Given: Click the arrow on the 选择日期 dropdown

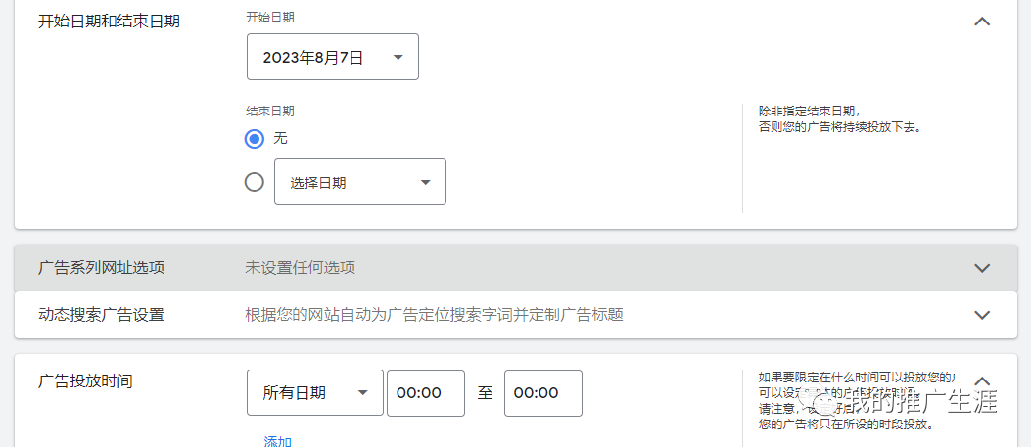Looking at the screenshot, I should click(425, 183).
